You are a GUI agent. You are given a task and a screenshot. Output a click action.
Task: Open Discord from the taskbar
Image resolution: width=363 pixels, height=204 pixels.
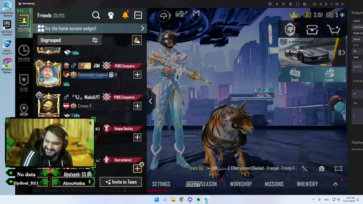(x=190, y=199)
